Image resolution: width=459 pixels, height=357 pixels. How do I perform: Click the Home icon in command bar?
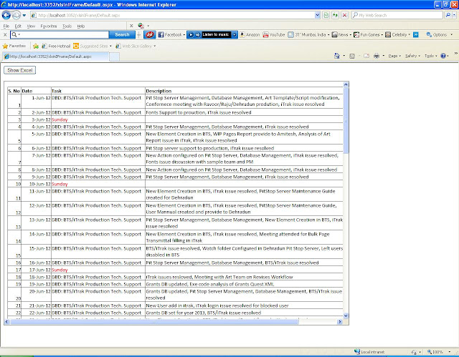click(x=337, y=56)
